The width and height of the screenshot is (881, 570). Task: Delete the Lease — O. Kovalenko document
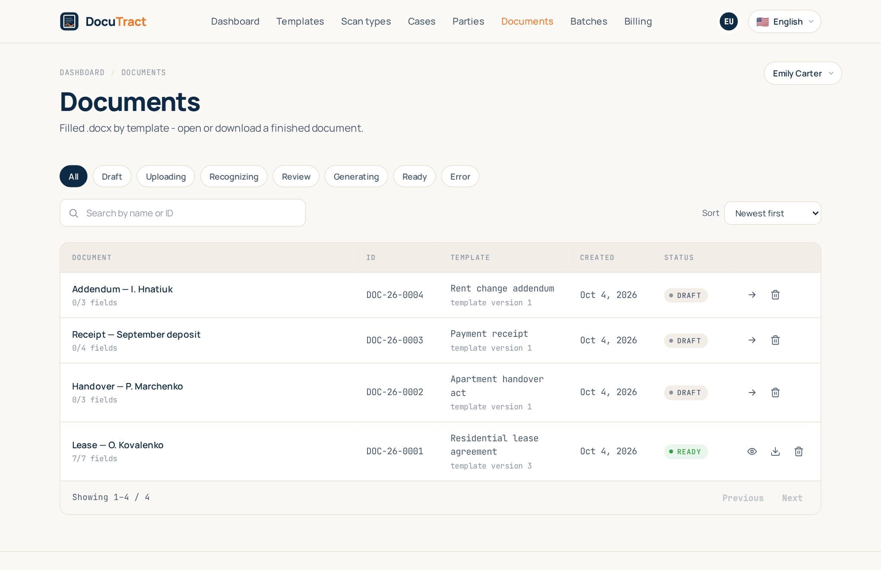(x=799, y=452)
